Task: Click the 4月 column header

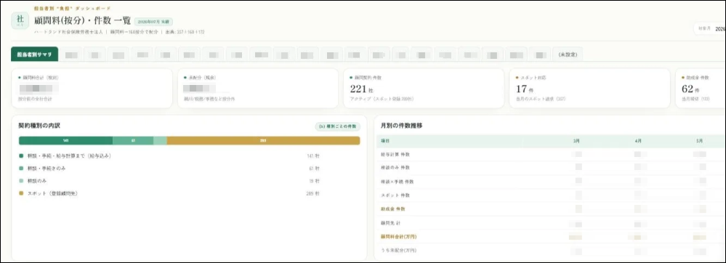Action: pyautogui.click(x=639, y=141)
